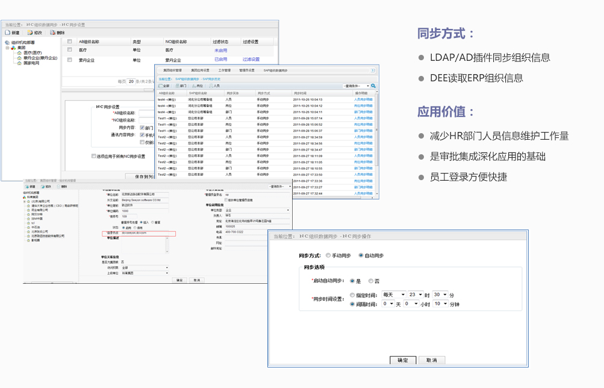Filter by 全部 in SAP history toolbar
The height and width of the screenshot is (388, 604).
[x=164, y=86]
